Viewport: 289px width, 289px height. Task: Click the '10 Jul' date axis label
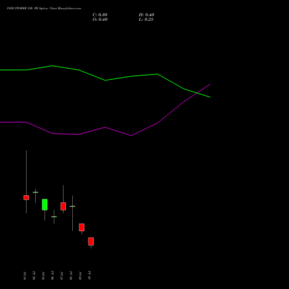coord(90,276)
